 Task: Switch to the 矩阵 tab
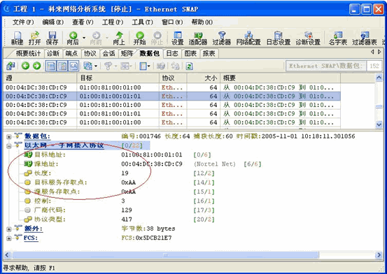[x=127, y=53]
